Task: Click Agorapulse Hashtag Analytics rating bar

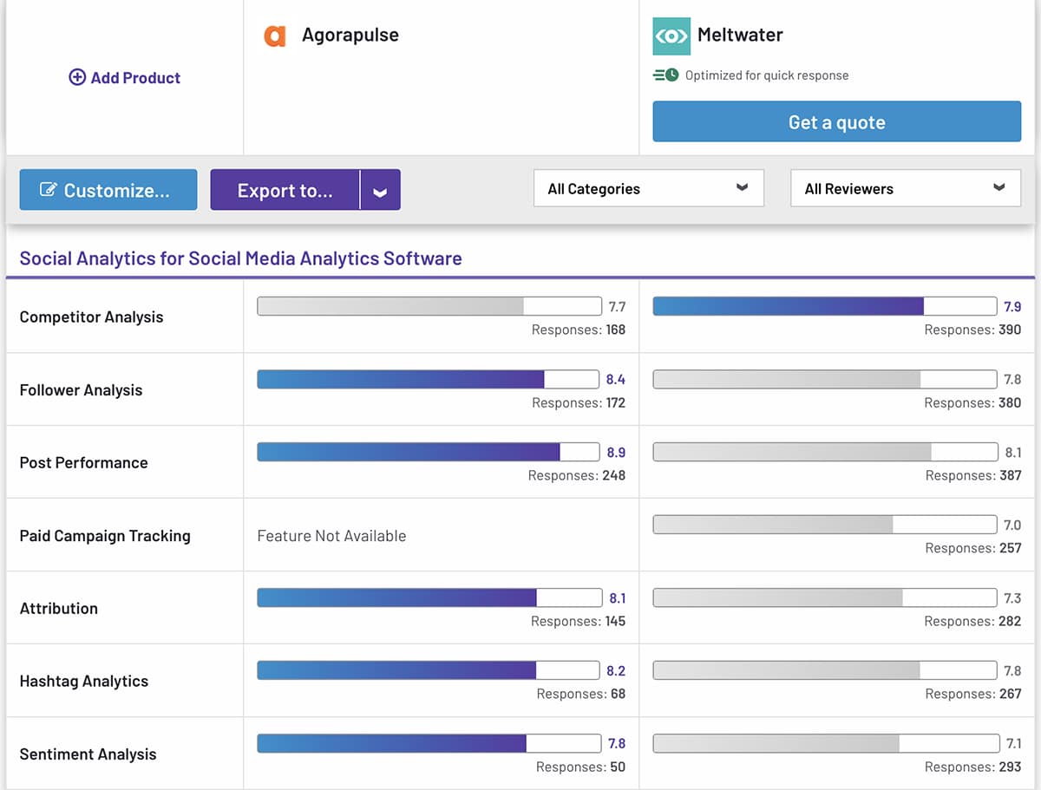Action: coord(428,670)
